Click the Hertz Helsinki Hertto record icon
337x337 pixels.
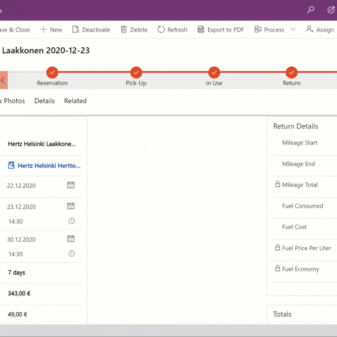(11, 165)
